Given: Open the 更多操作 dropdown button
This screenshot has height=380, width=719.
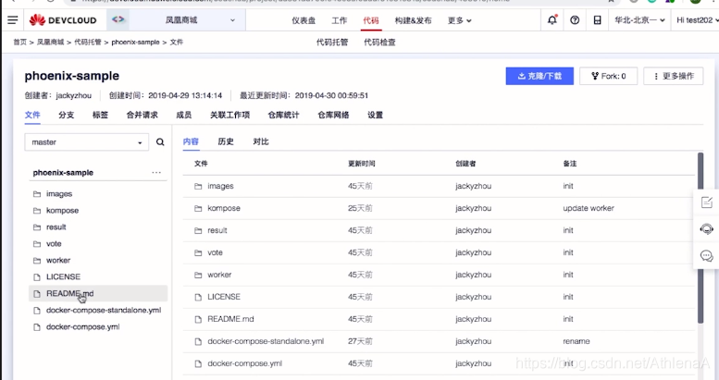Looking at the screenshot, I should coord(673,76).
